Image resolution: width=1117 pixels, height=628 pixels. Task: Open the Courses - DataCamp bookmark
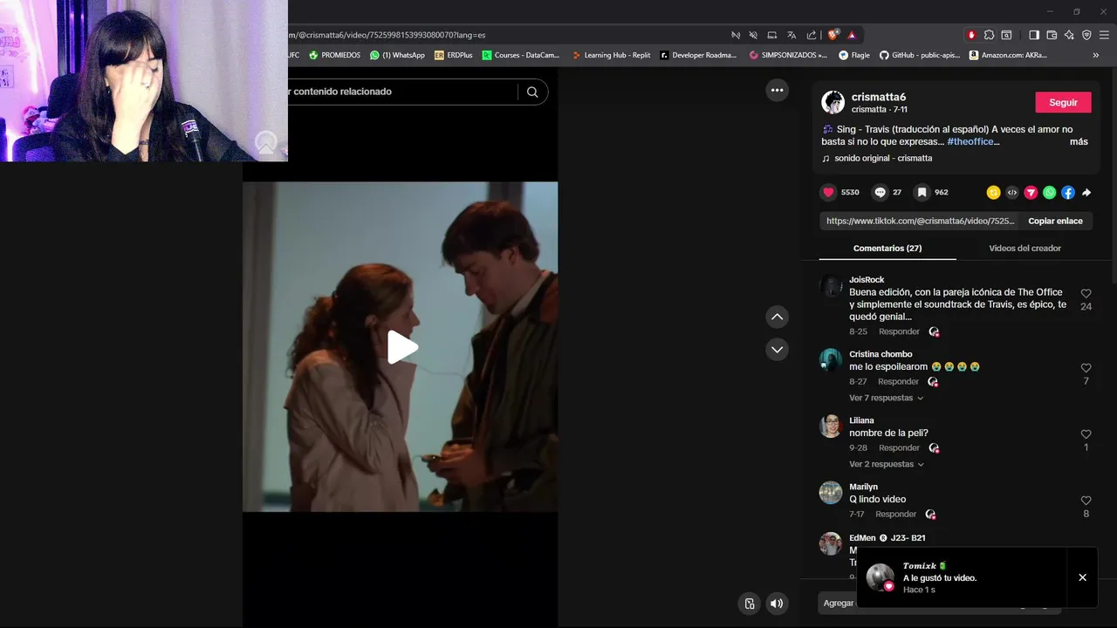(x=521, y=55)
